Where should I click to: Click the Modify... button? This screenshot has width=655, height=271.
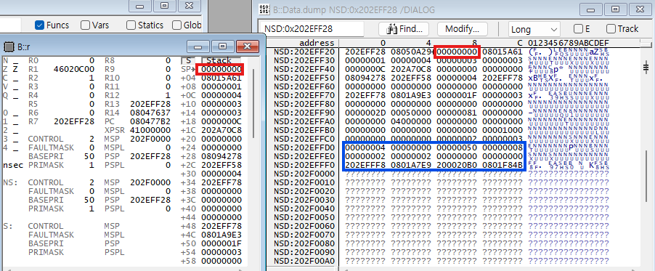[462, 29]
